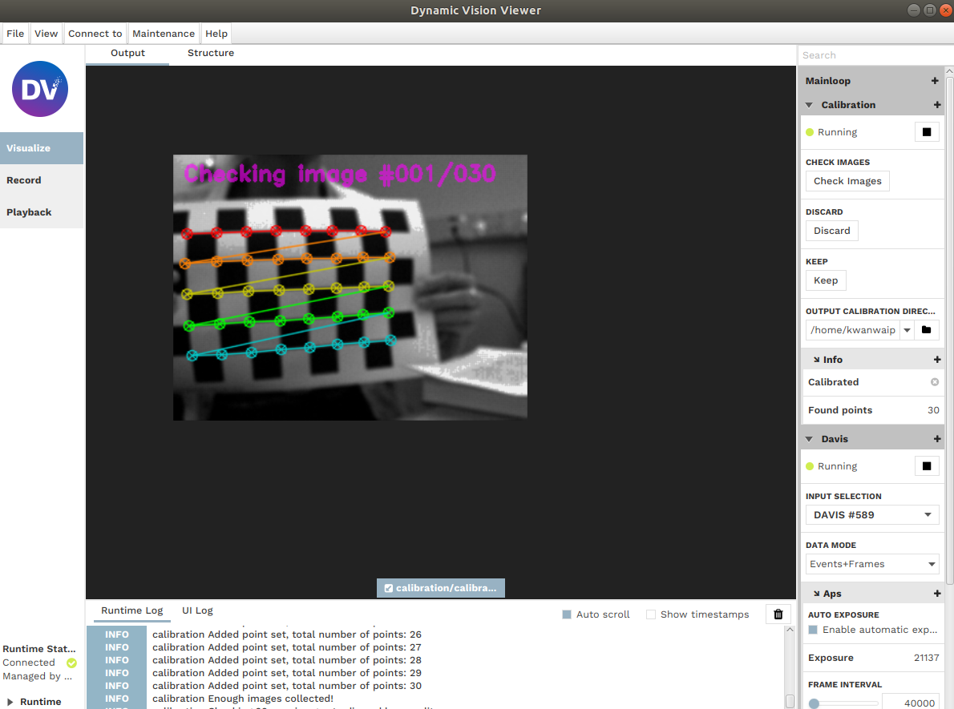Click the Davis running status dot
Screen dimensions: 954x709
coord(810,465)
